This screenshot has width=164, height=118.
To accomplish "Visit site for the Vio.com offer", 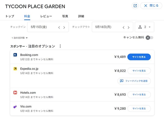I will pyautogui.click(x=139, y=109).
